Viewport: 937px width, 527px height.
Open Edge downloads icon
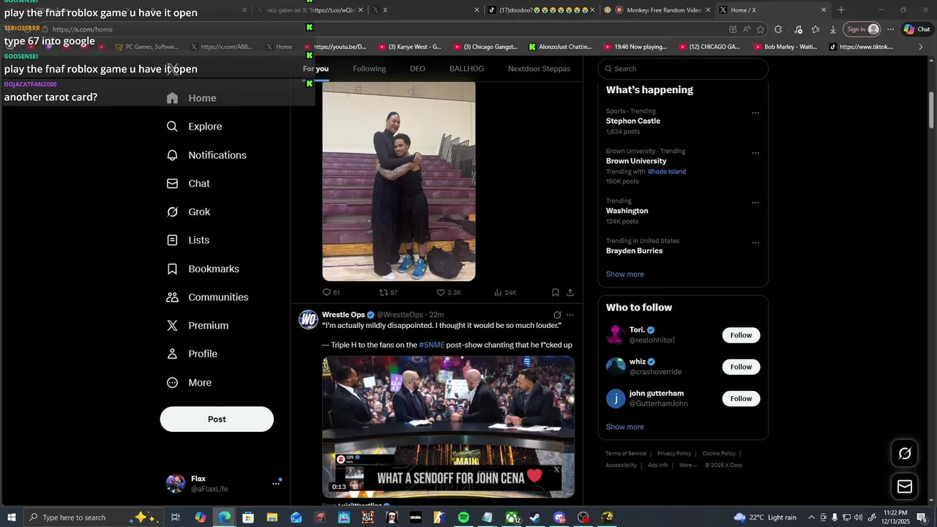833,29
